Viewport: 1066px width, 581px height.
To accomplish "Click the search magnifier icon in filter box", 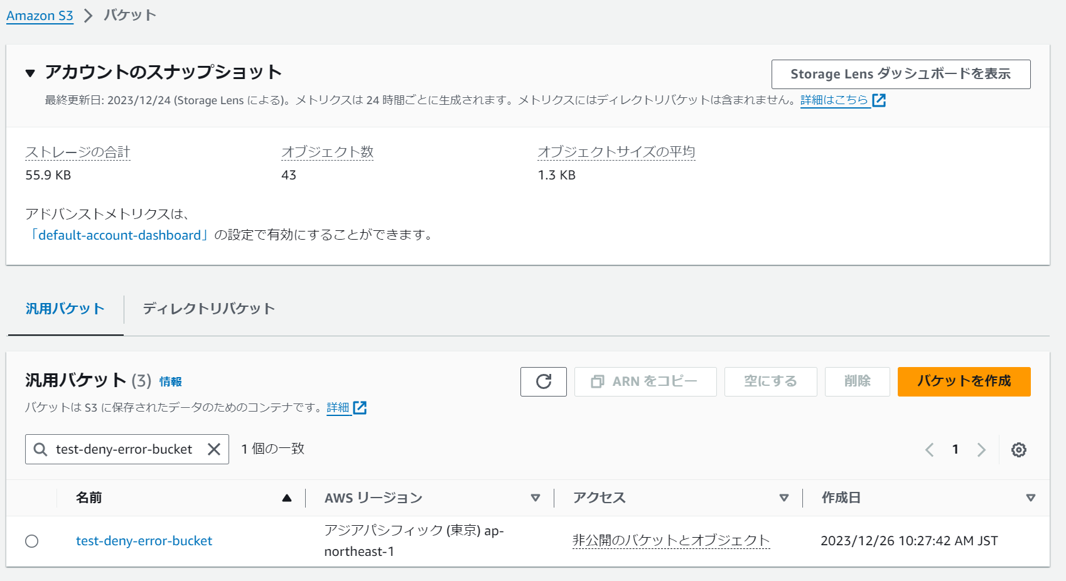I will point(40,449).
